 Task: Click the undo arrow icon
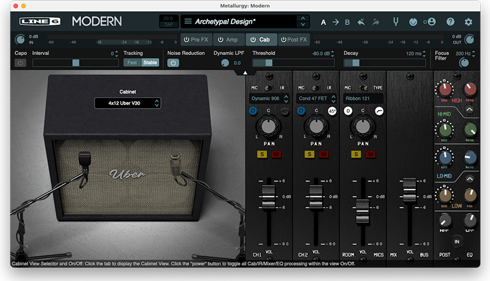point(361,22)
